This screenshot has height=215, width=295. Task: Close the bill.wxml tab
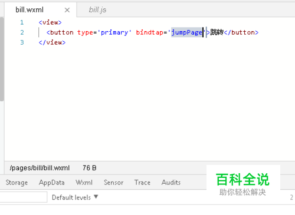click(67, 10)
